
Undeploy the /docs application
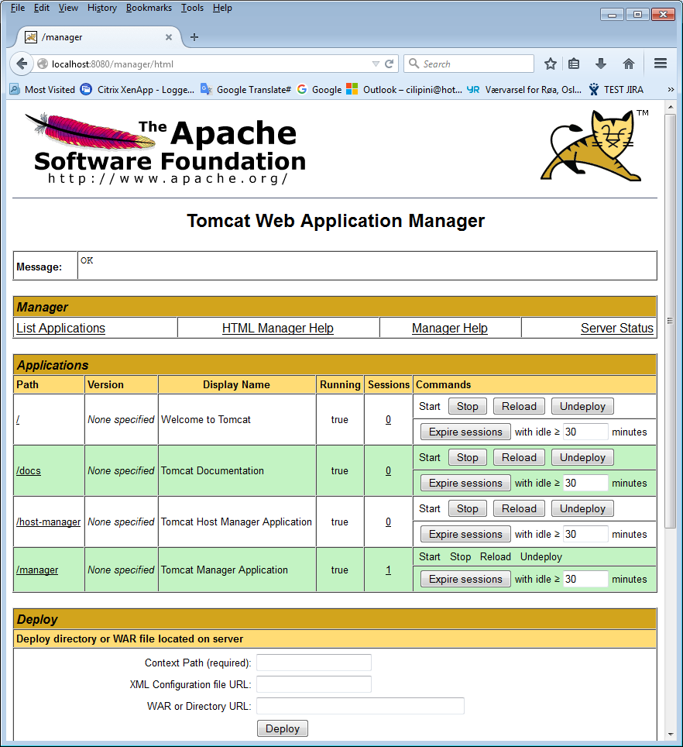click(x=582, y=457)
